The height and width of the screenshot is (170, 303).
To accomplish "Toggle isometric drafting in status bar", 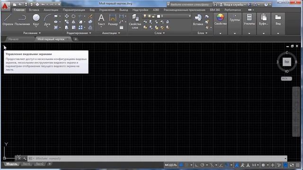I will point(212,165).
